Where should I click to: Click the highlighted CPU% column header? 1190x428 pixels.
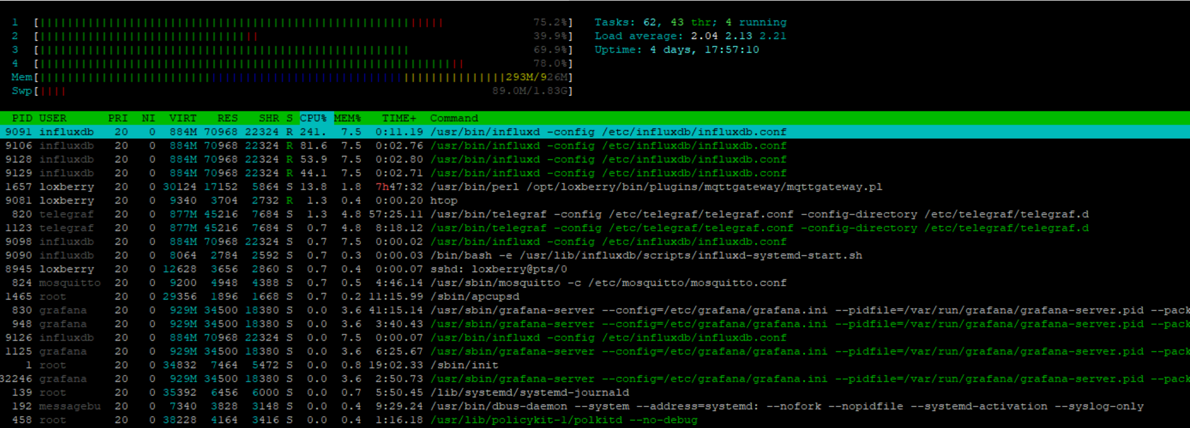314,118
